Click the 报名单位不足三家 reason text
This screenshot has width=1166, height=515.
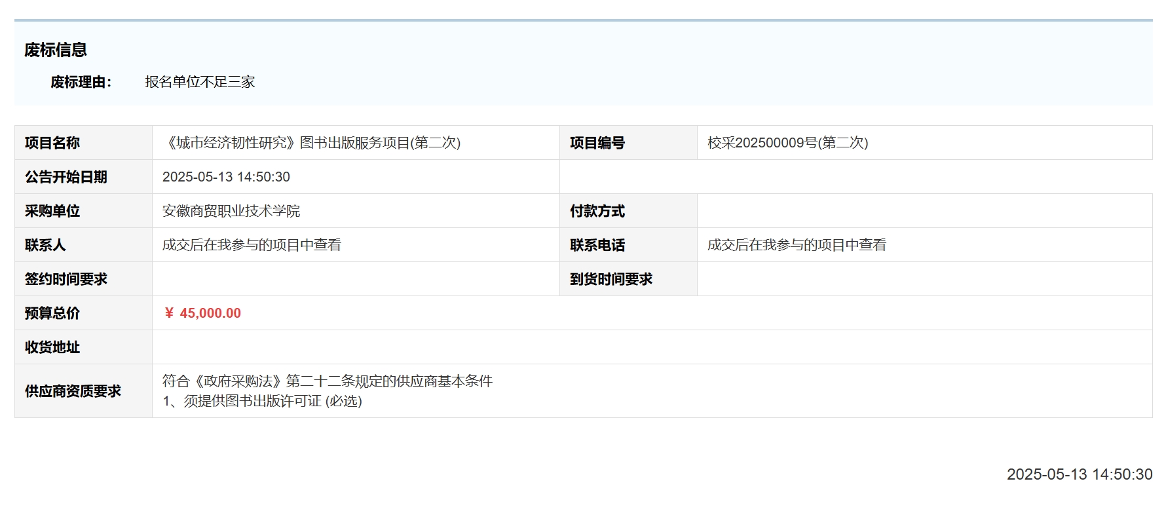[x=200, y=82]
